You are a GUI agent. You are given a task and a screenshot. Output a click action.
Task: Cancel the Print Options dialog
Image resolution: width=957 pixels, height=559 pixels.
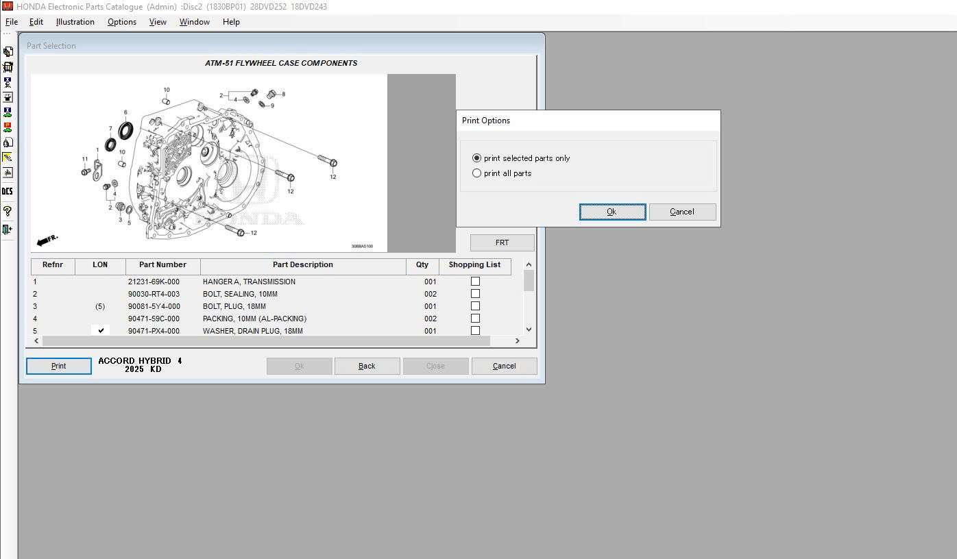[x=682, y=212]
